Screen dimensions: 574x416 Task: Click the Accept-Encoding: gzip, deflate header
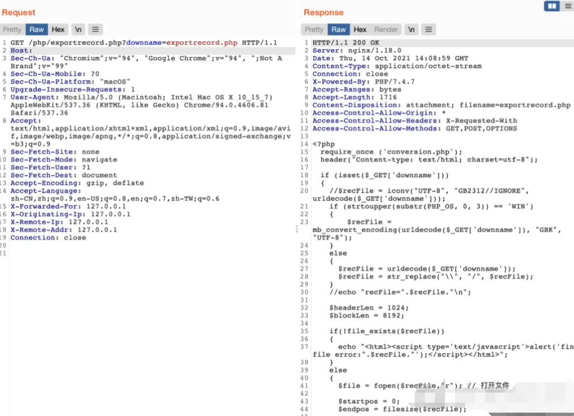[x=77, y=183]
